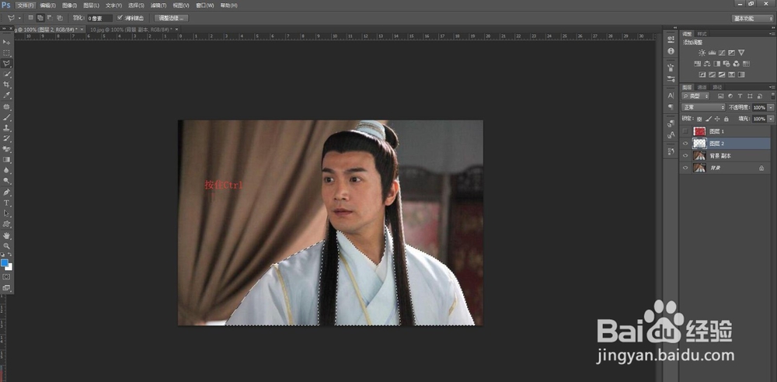Show layer 图层 1 visibility box
The image size is (777, 382).
point(685,131)
